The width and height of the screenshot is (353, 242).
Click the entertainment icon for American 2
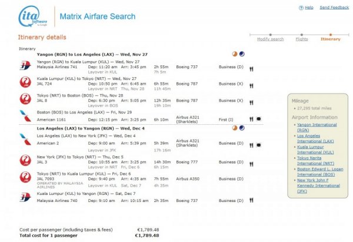[259, 145]
